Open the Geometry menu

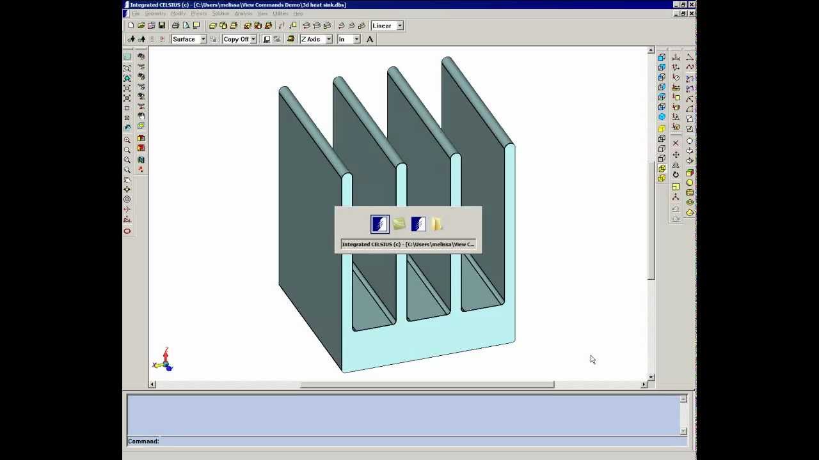click(155, 13)
